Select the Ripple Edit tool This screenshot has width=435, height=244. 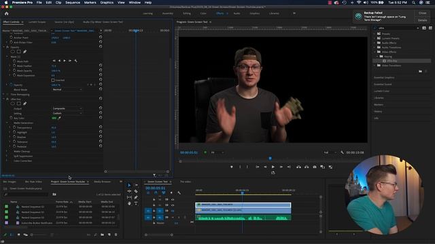(129, 191)
